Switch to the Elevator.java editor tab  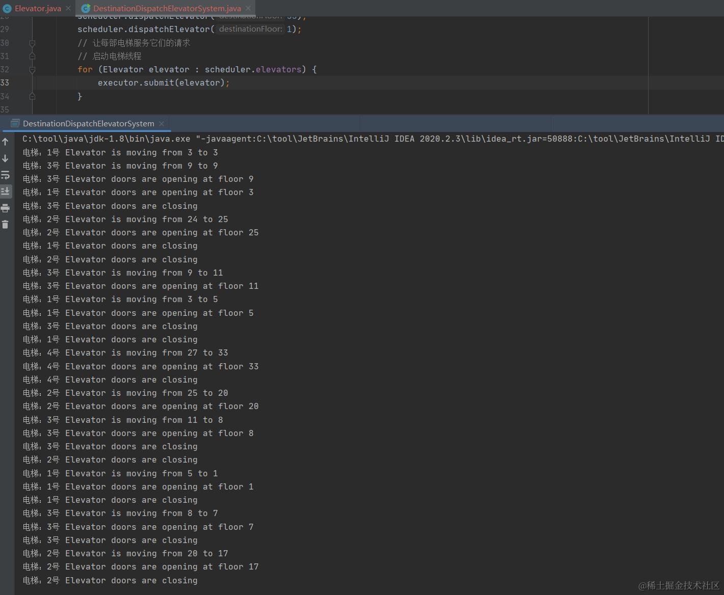coord(38,8)
